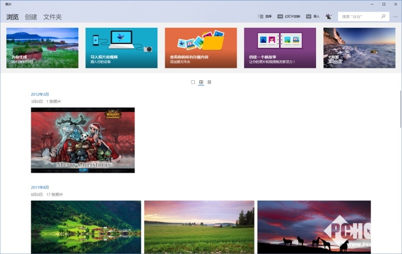This screenshot has width=402, height=254.
Task: Minimize the Photos window
Action: (372, 4)
